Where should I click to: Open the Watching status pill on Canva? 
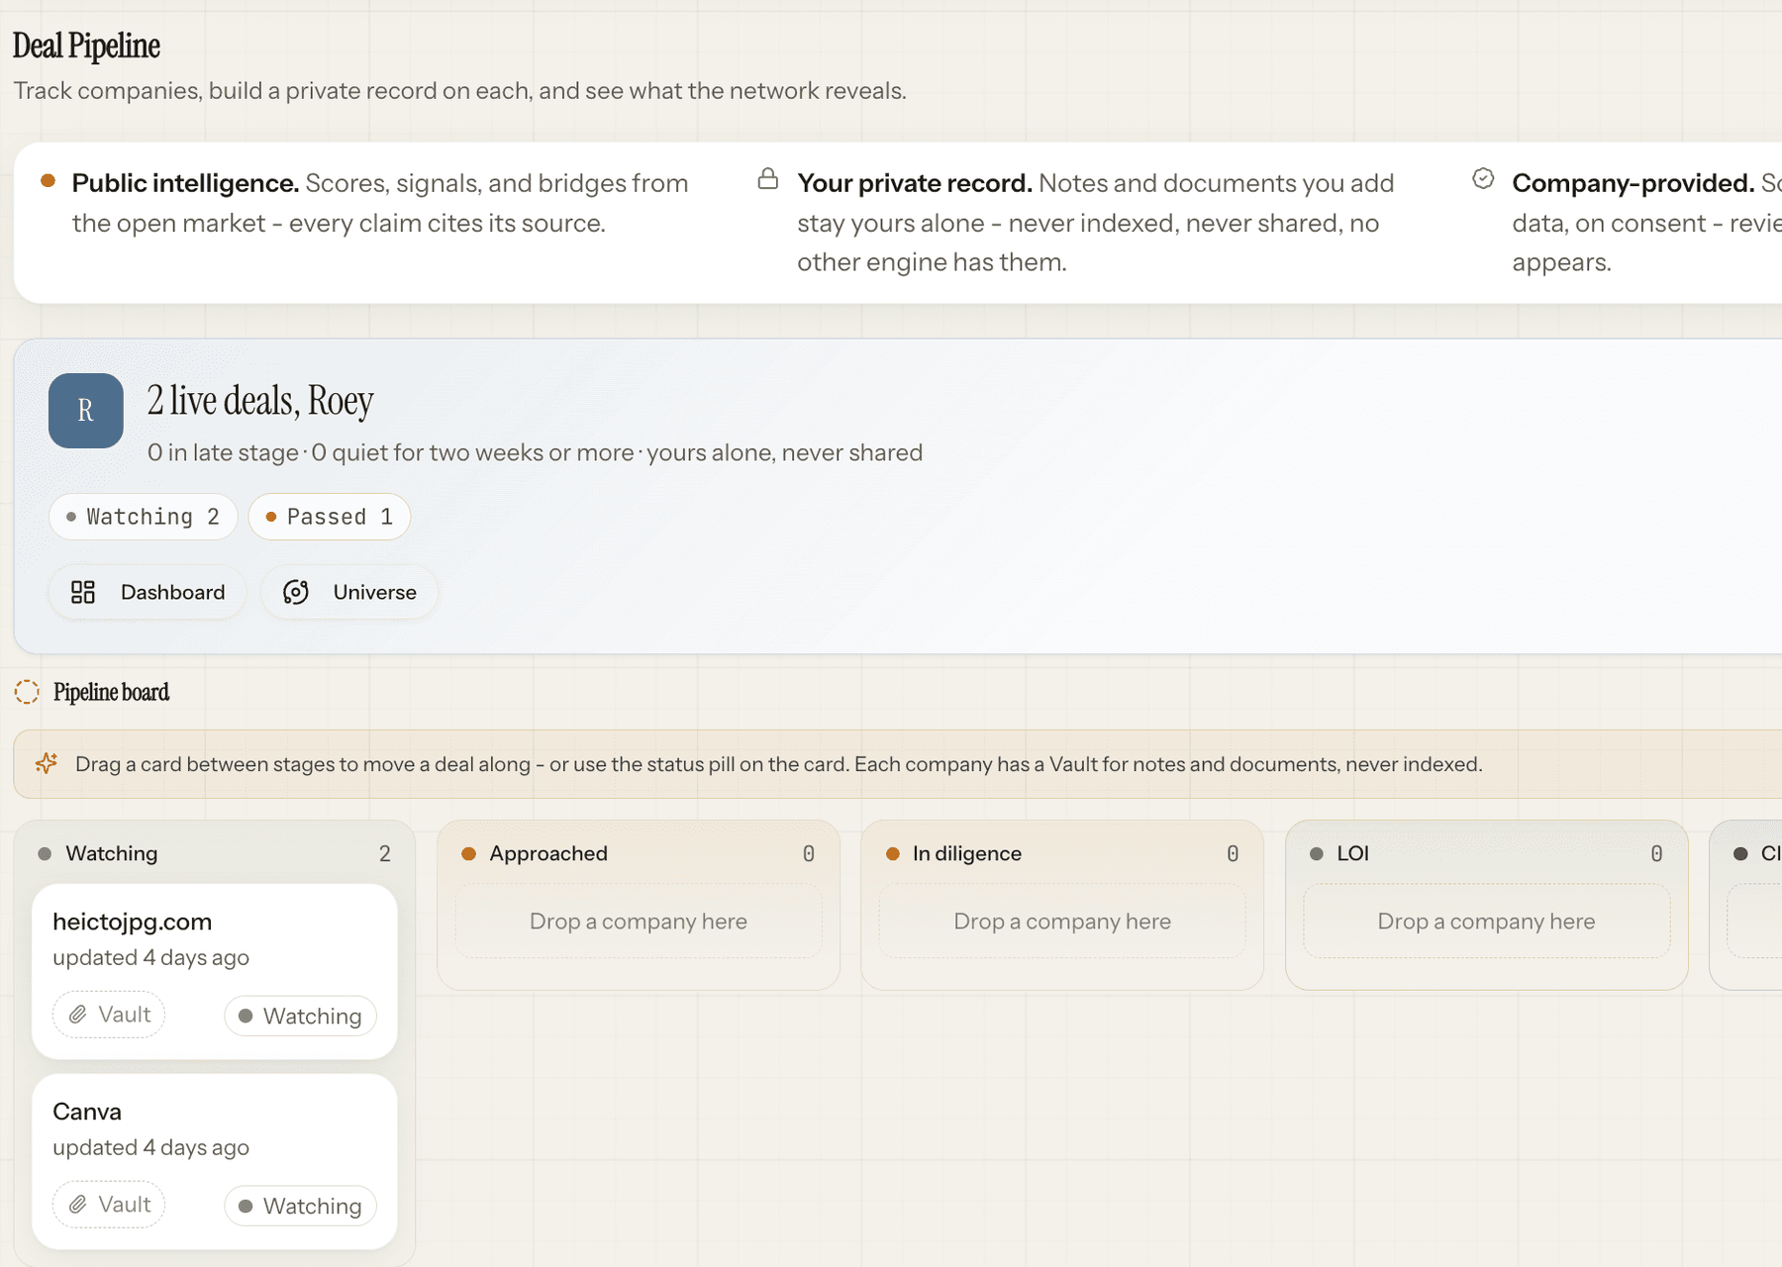301,1207
